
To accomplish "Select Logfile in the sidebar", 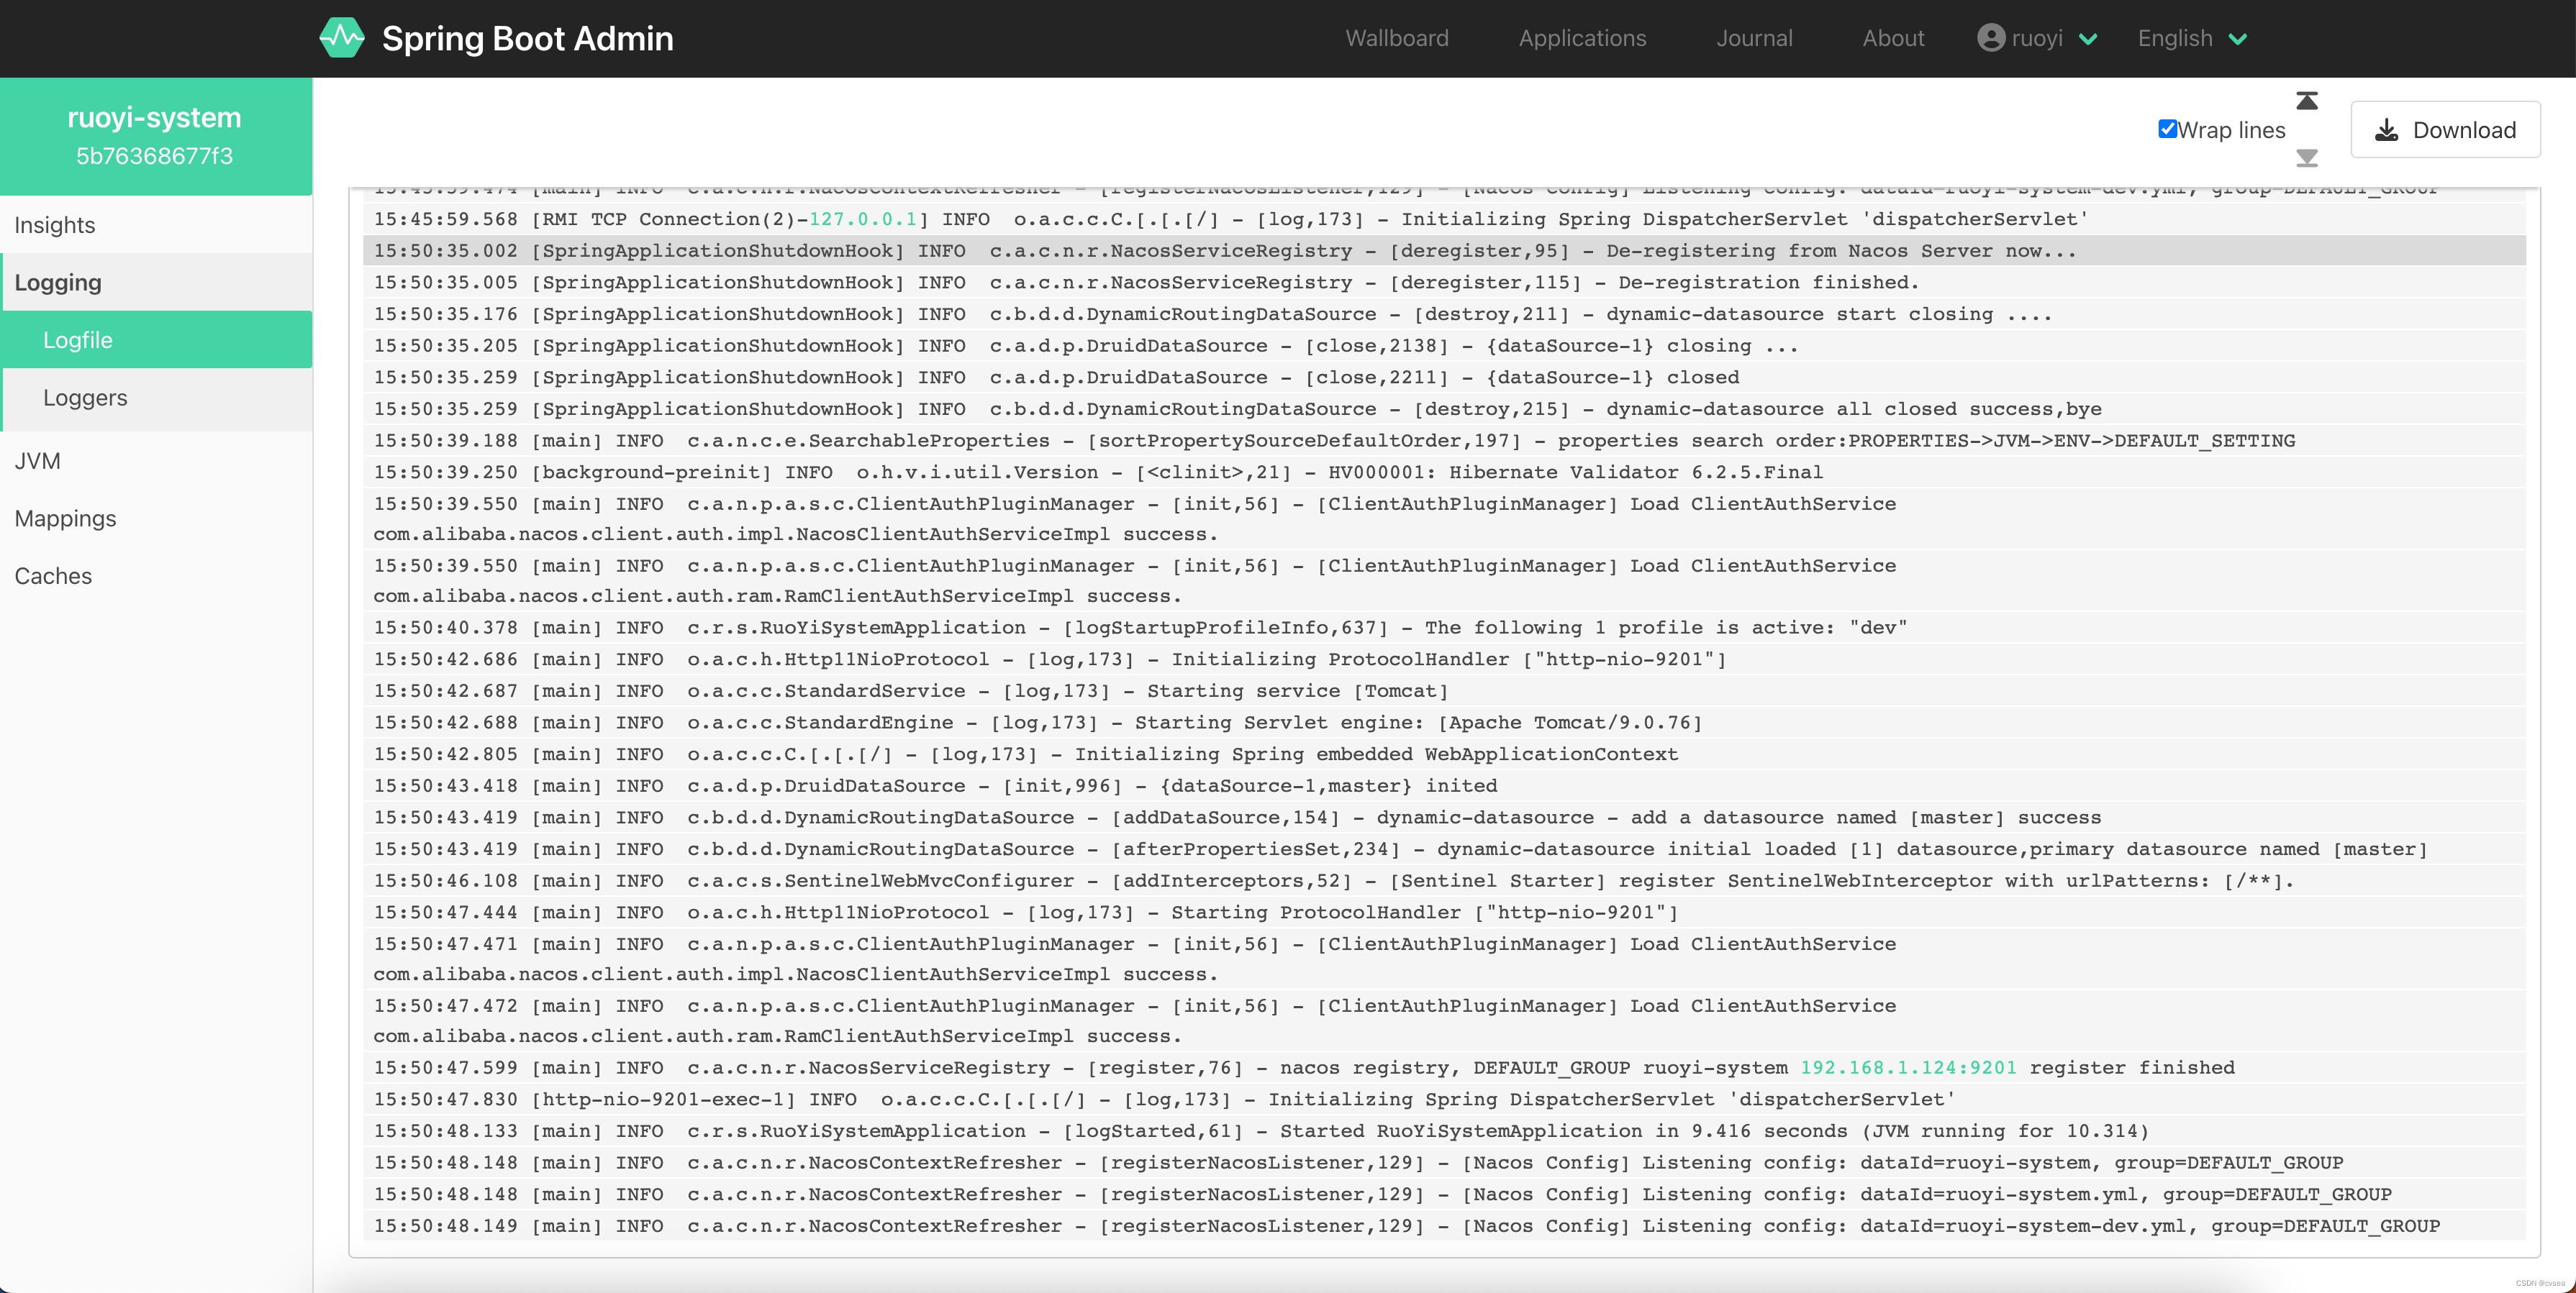I will tap(156, 339).
